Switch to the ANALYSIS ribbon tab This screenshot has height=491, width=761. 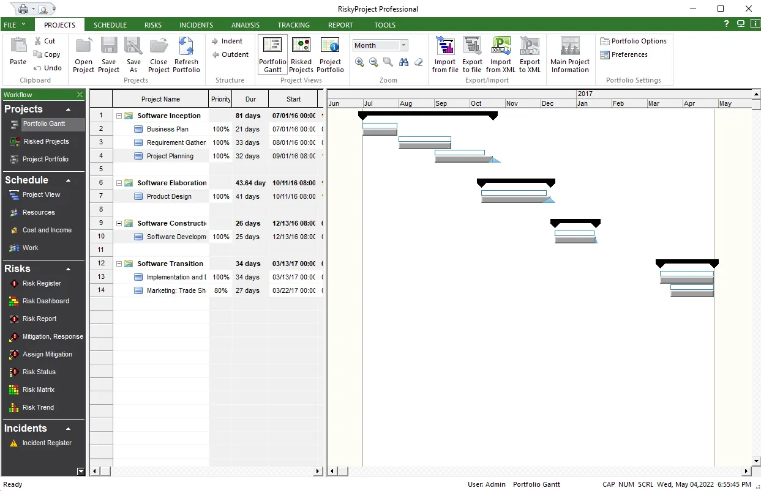click(x=246, y=25)
